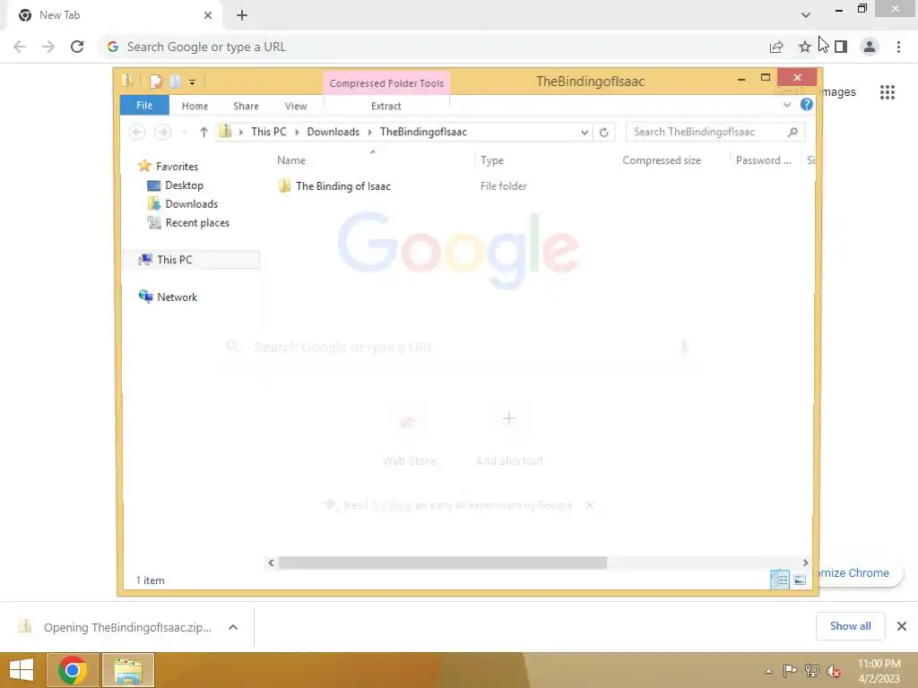Go back in Chrome
Viewport: 918px width, 688px height.
(20, 47)
